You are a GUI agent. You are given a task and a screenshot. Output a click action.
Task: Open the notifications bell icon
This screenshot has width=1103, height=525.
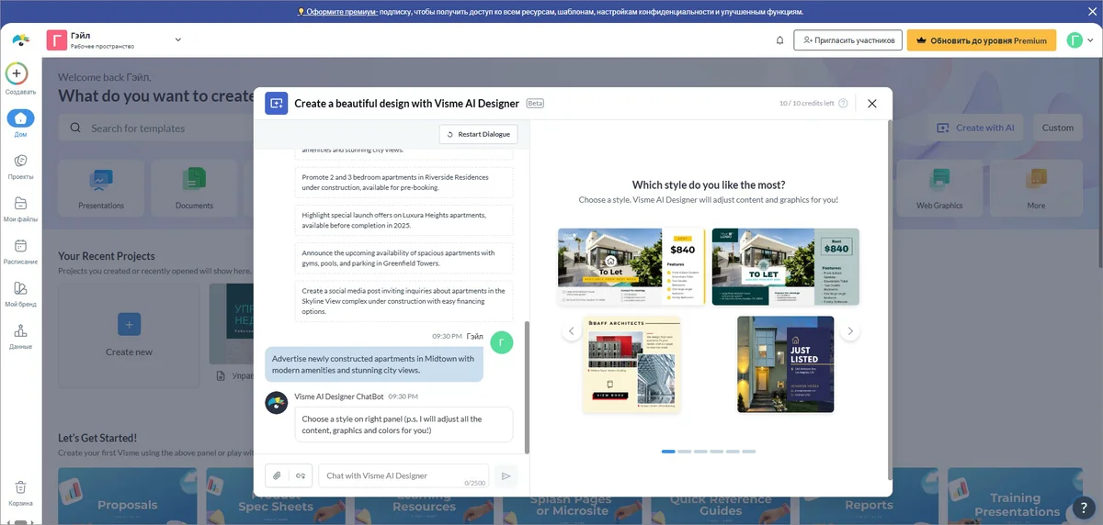[x=779, y=40]
